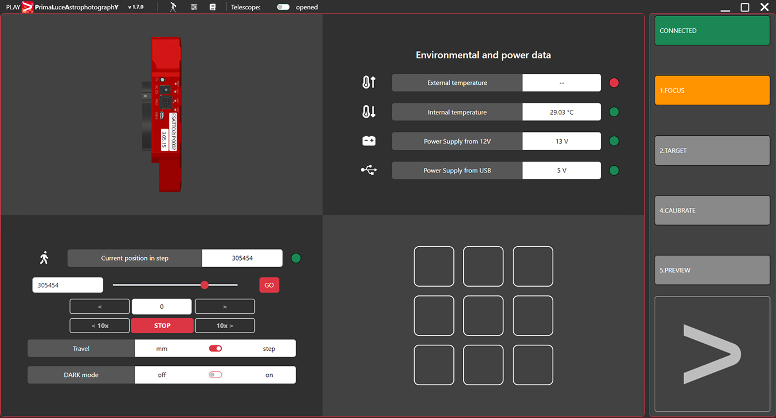Click the target position field showing 305454

click(x=68, y=285)
